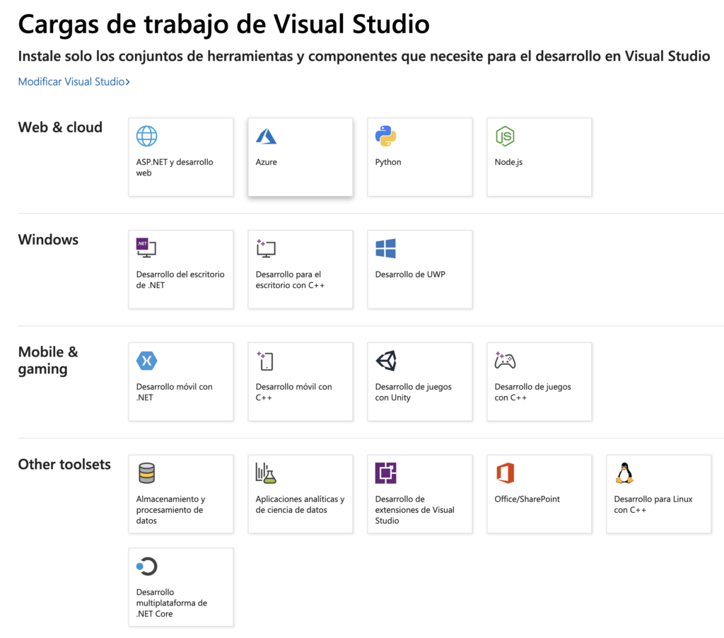Viewport: 724px width, 638px height.
Task: Select 'Desarrollo para el escritorio con C++'
Action: coord(290,279)
